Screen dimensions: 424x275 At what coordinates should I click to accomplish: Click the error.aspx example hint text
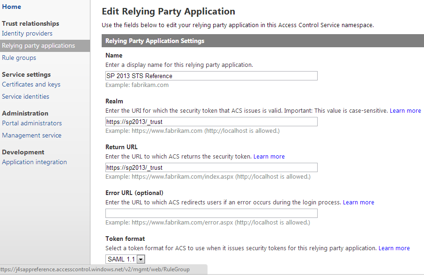208,223
